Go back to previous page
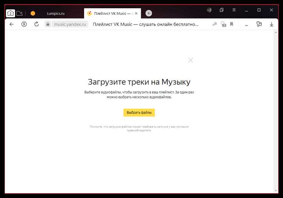 click(x=12, y=24)
